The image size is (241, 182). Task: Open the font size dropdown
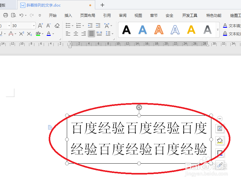click(34, 26)
